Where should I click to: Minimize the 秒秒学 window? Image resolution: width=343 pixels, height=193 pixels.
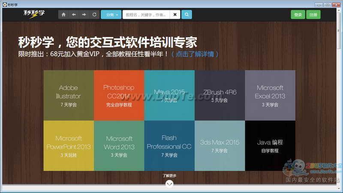tap(319, 5)
